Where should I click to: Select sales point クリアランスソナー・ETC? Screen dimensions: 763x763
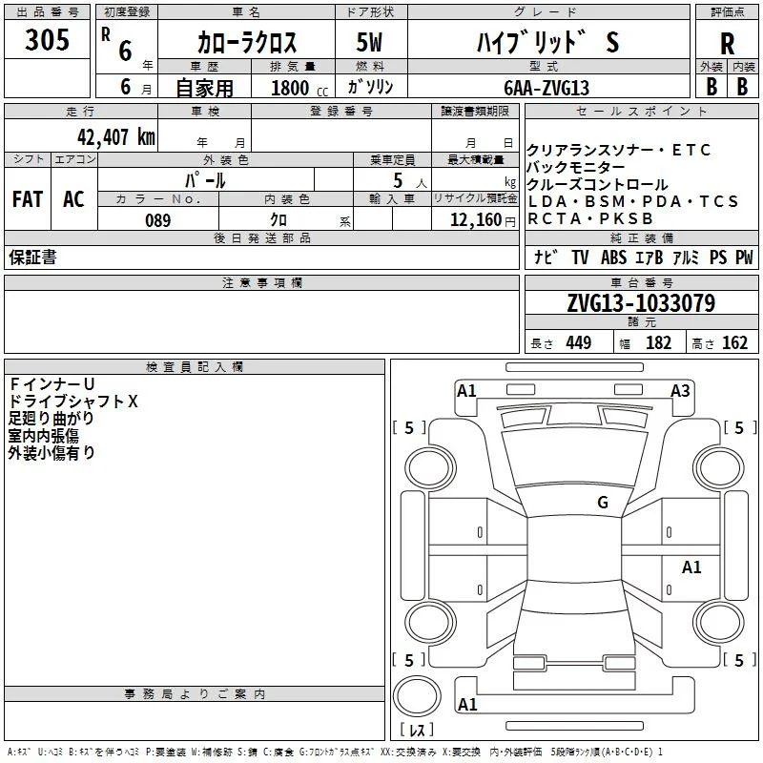pos(618,150)
